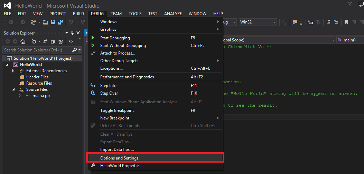364x174 pixels.
Task: Open Win32 platform dropdown
Action: point(258,22)
